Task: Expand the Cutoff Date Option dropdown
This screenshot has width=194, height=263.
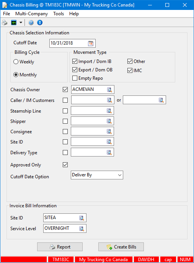Action: [97, 175]
